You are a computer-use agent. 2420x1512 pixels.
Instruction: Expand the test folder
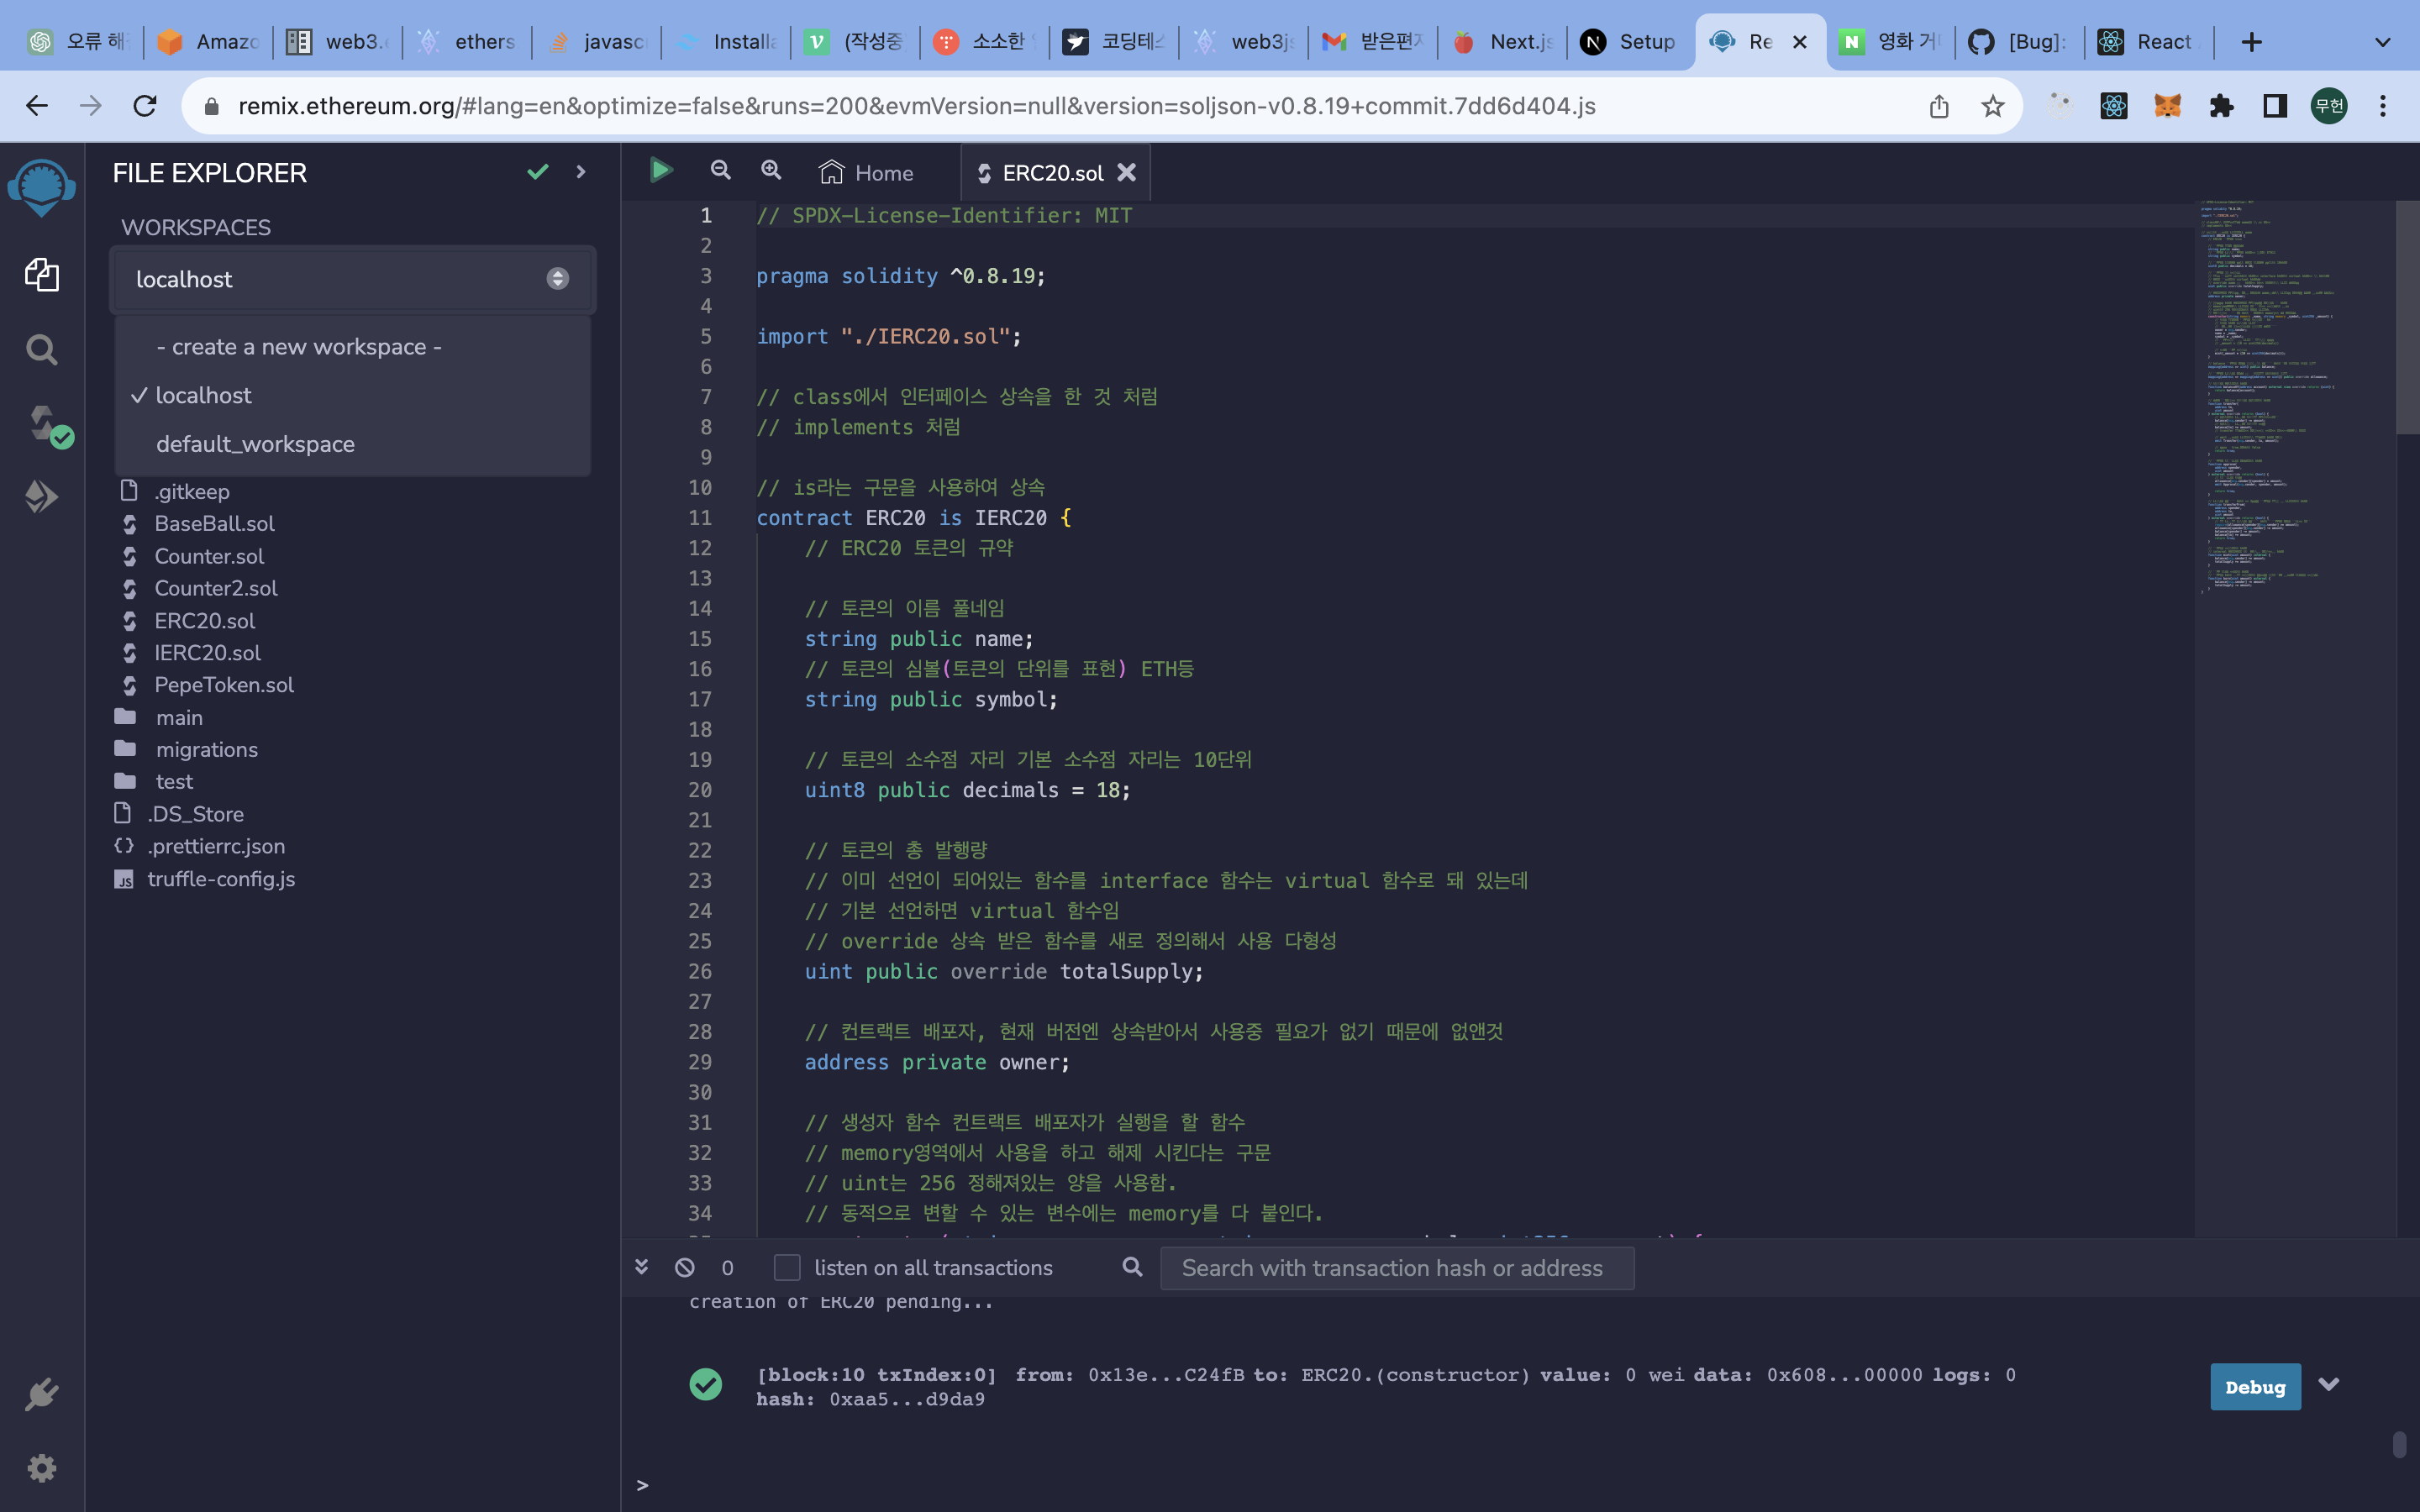(174, 781)
